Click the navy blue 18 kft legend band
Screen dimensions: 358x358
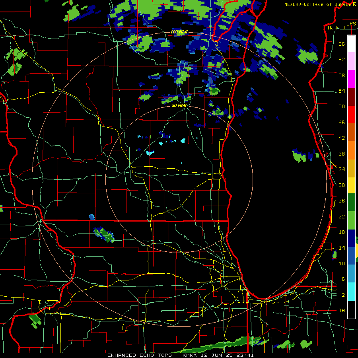tap(351, 238)
